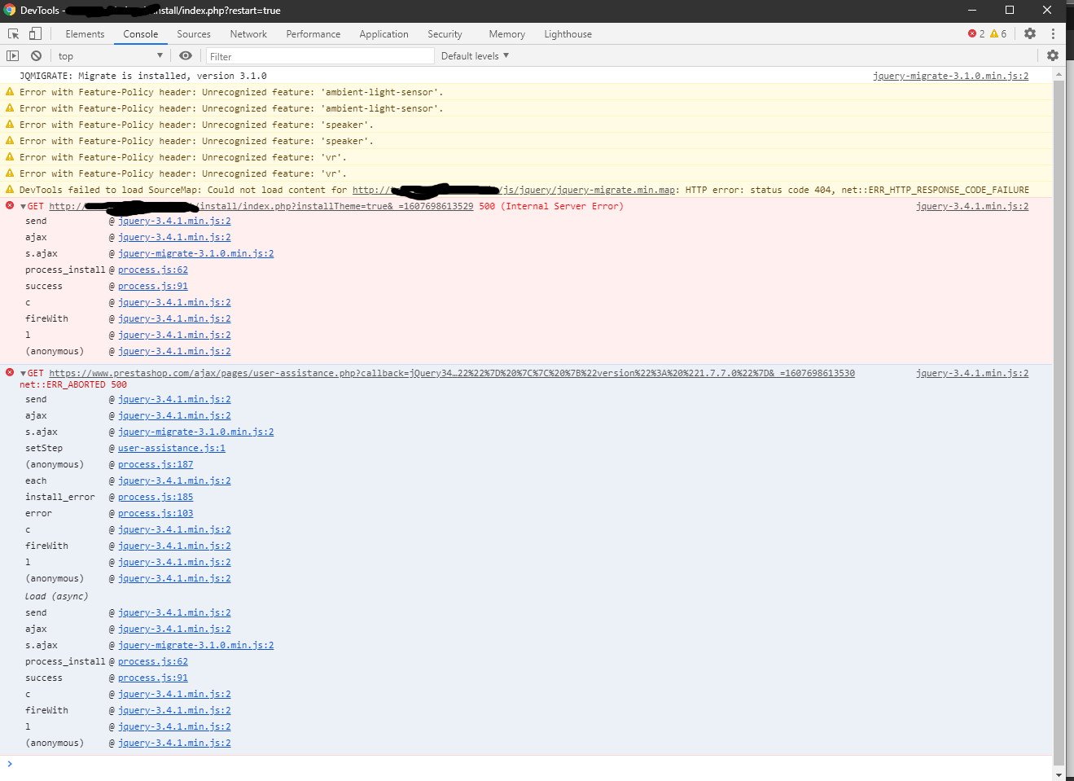
Task: Open the process.js:187 source link
Action: pyautogui.click(x=156, y=464)
